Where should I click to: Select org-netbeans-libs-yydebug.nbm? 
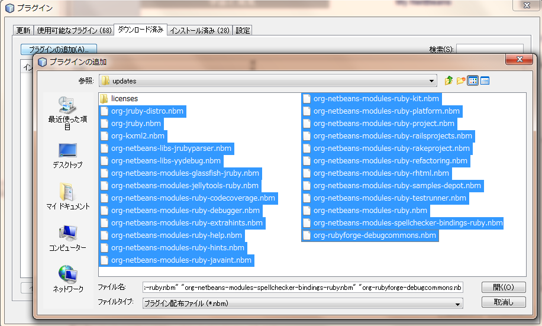click(162, 161)
